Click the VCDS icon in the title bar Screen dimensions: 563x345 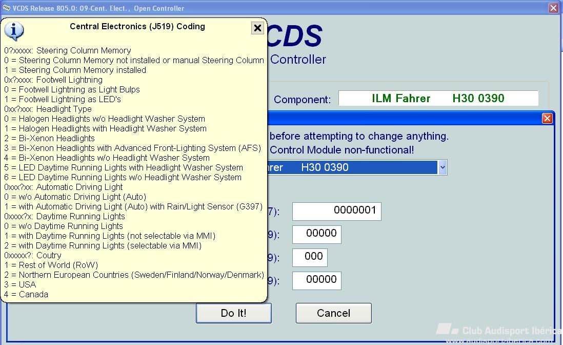pyautogui.click(x=7, y=8)
